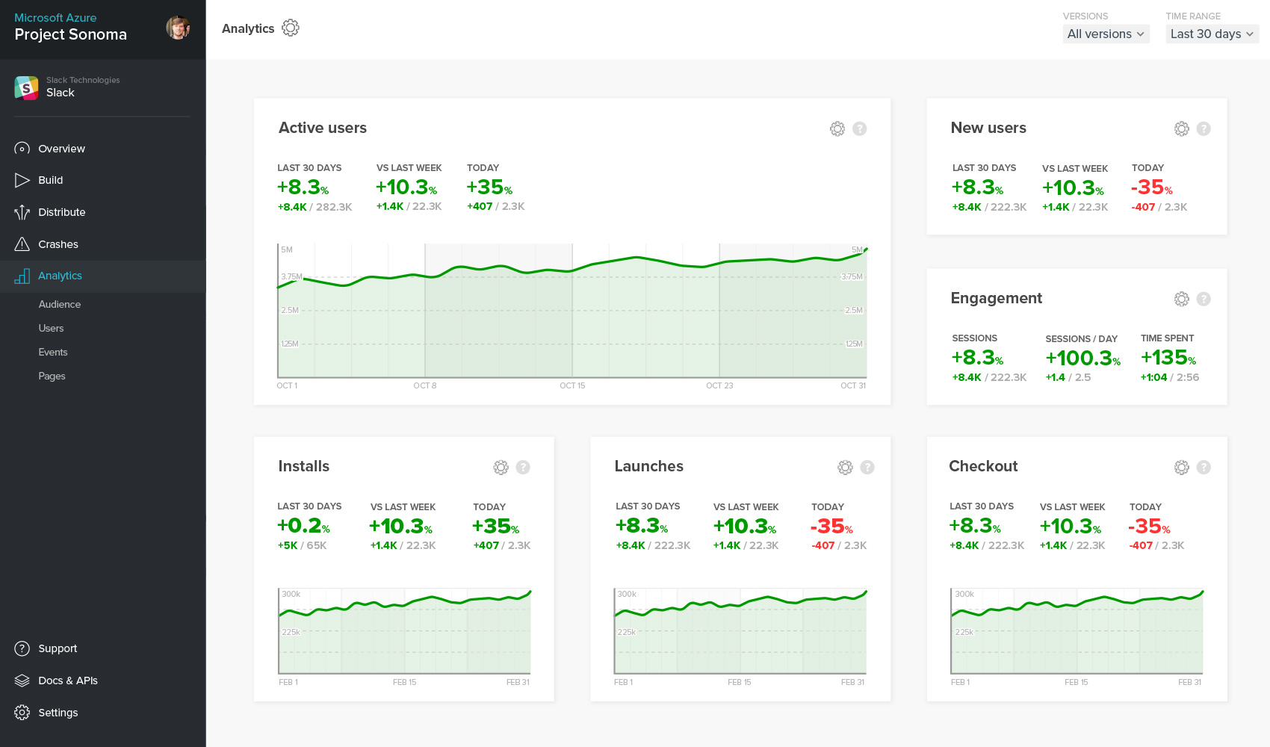The height and width of the screenshot is (747, 1270).
Task: Click the Active users card gear icon
Action: click(x=837, y=128)
